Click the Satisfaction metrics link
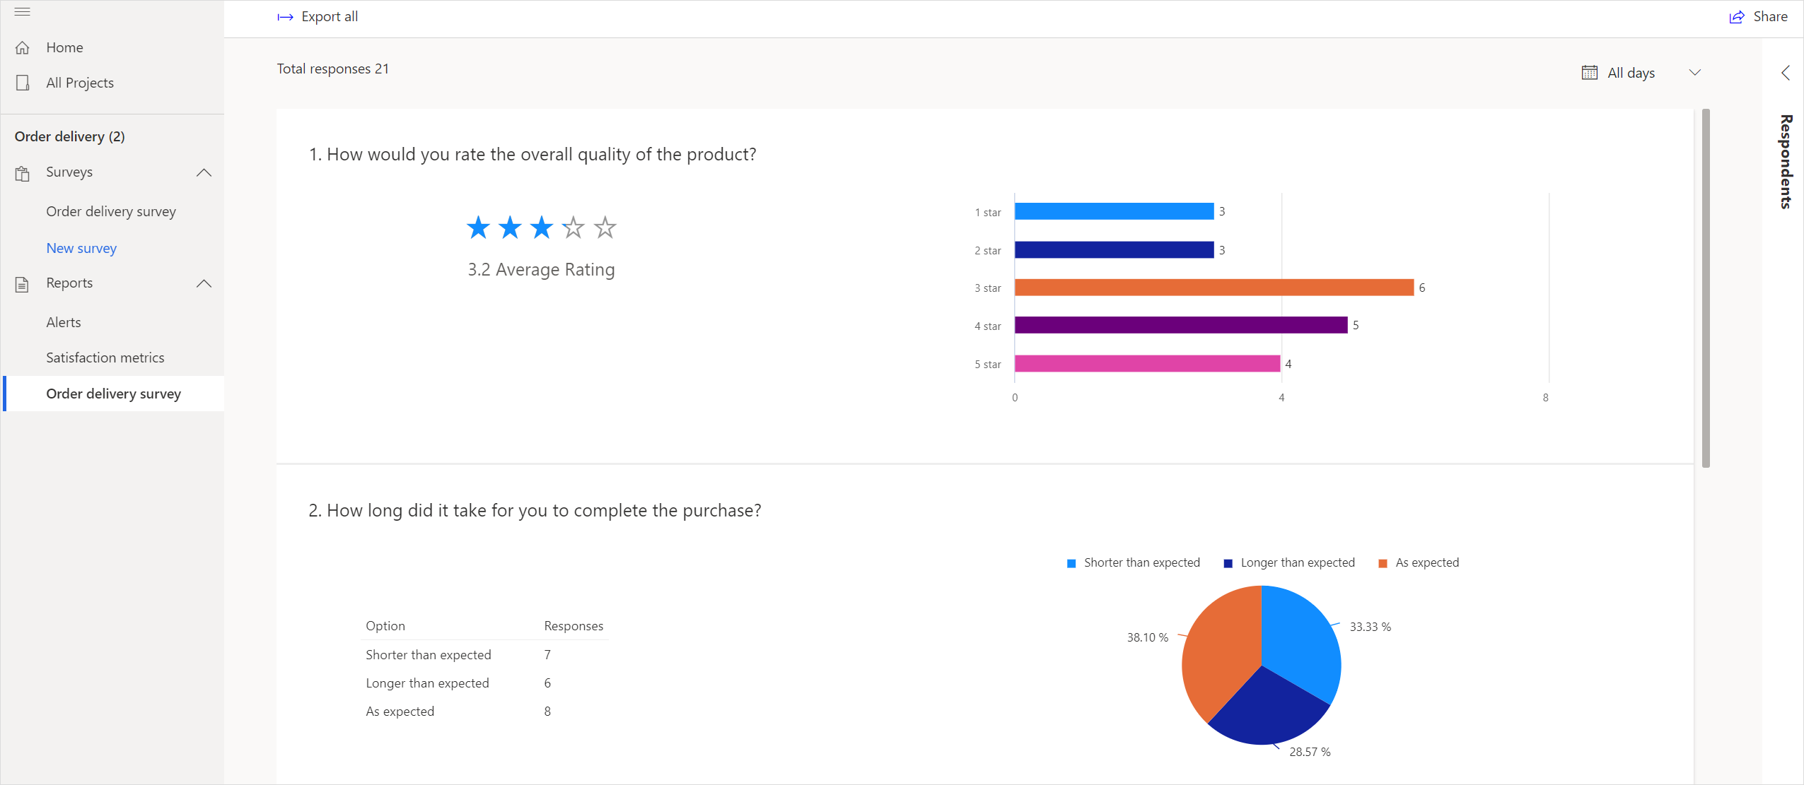Image resolution: width=1804 pixels, height=785 pixels. coord(105,358)
